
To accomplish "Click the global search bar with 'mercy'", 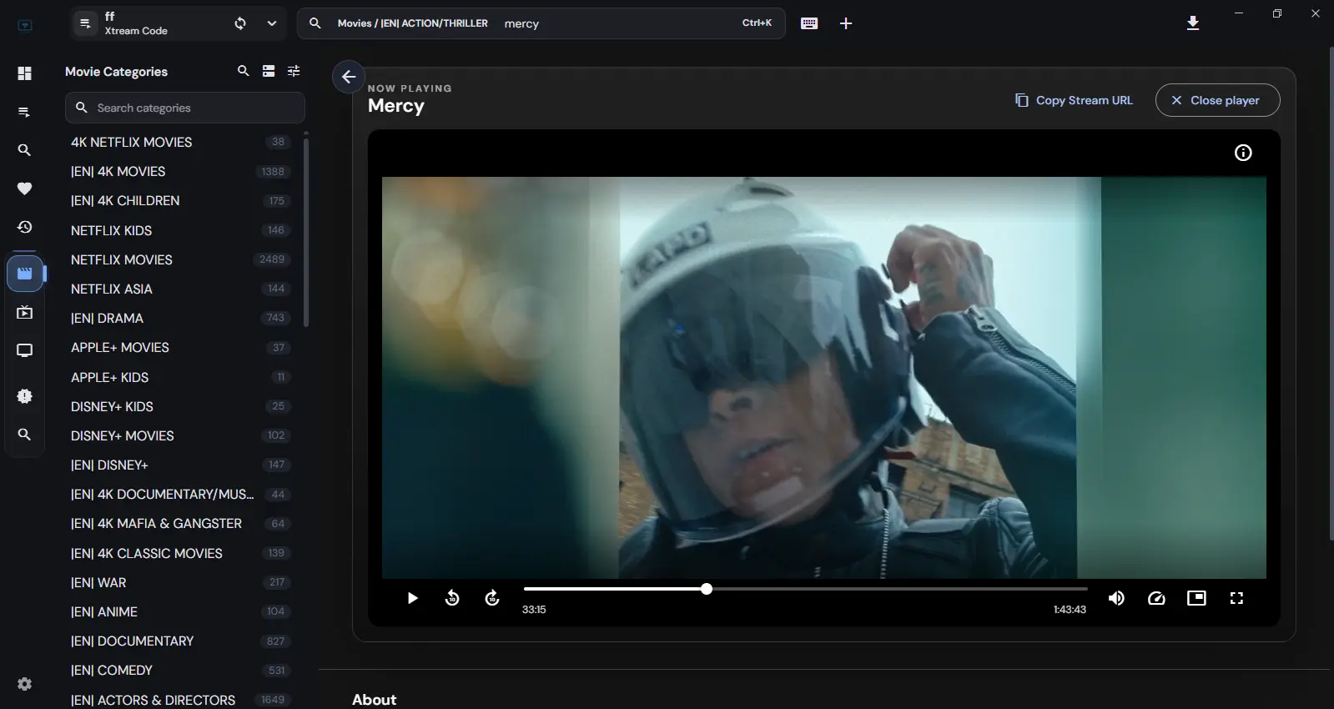I will pos(541,23).
